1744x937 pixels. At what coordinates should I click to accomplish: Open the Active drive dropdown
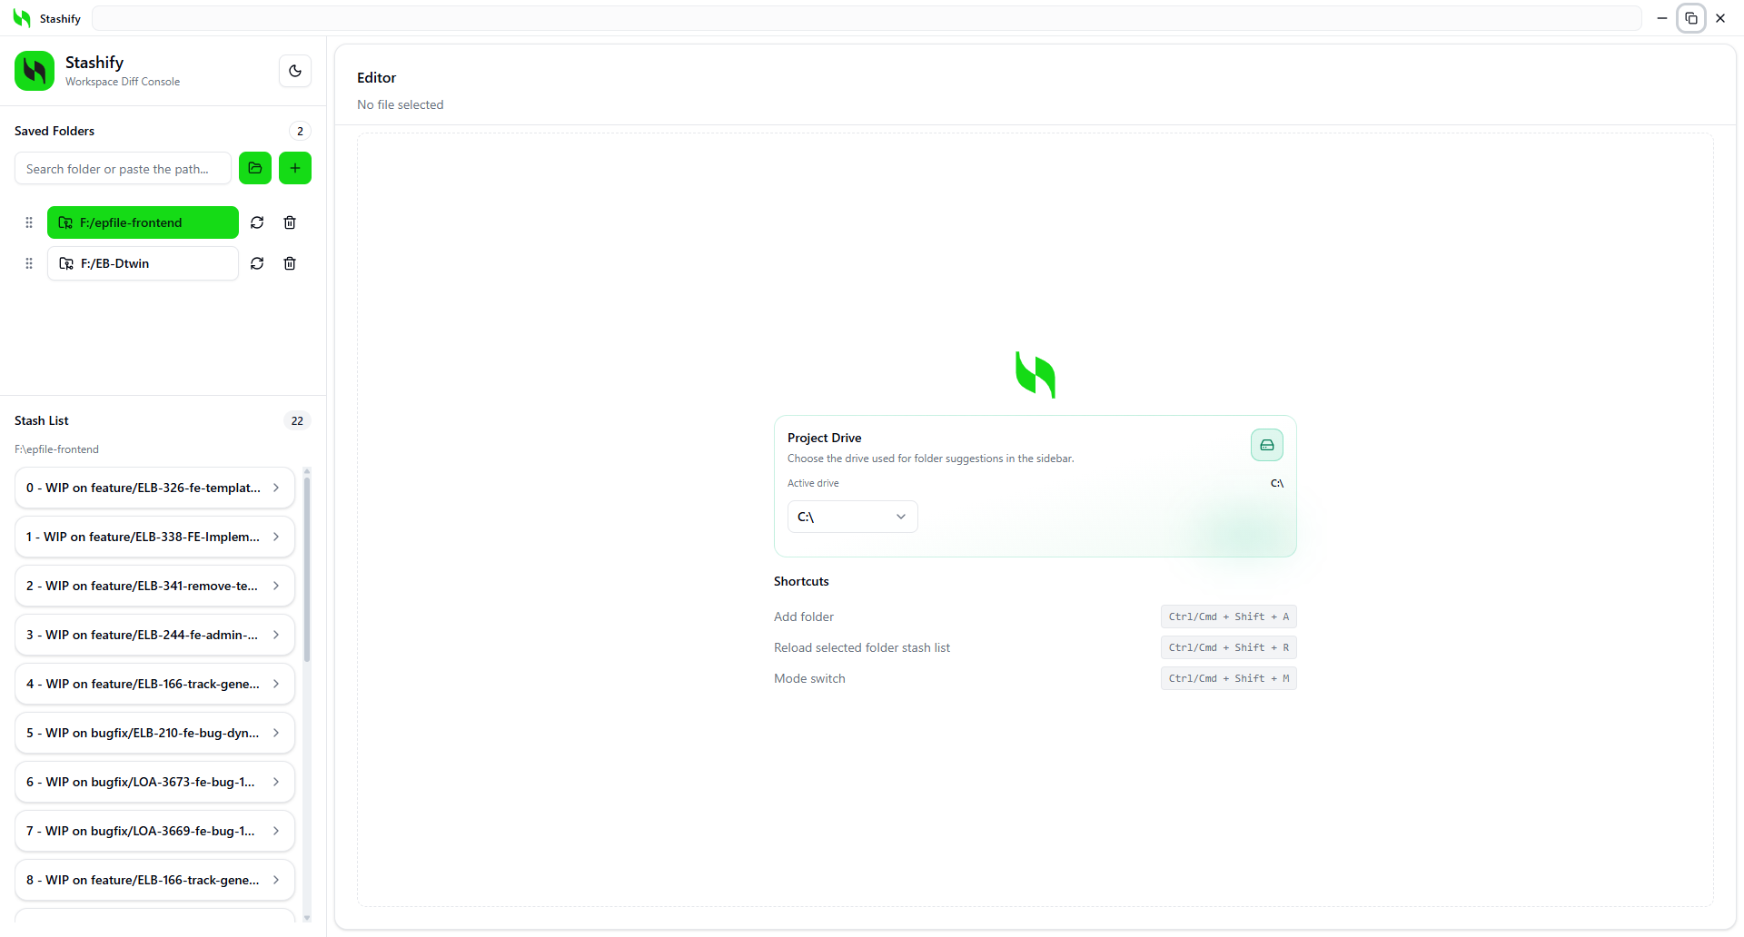[851, 516]
